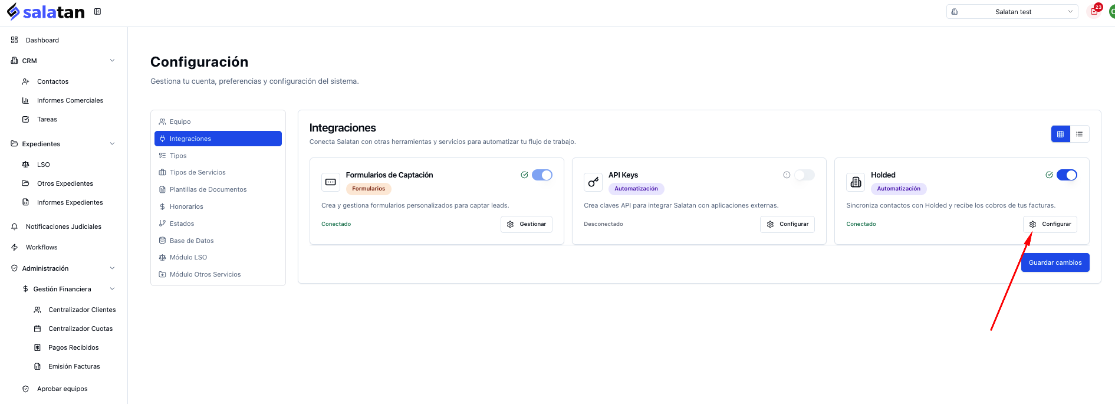Click Guardar cambios button
Screen dimensions: 1115x404
click(1055, 262)
